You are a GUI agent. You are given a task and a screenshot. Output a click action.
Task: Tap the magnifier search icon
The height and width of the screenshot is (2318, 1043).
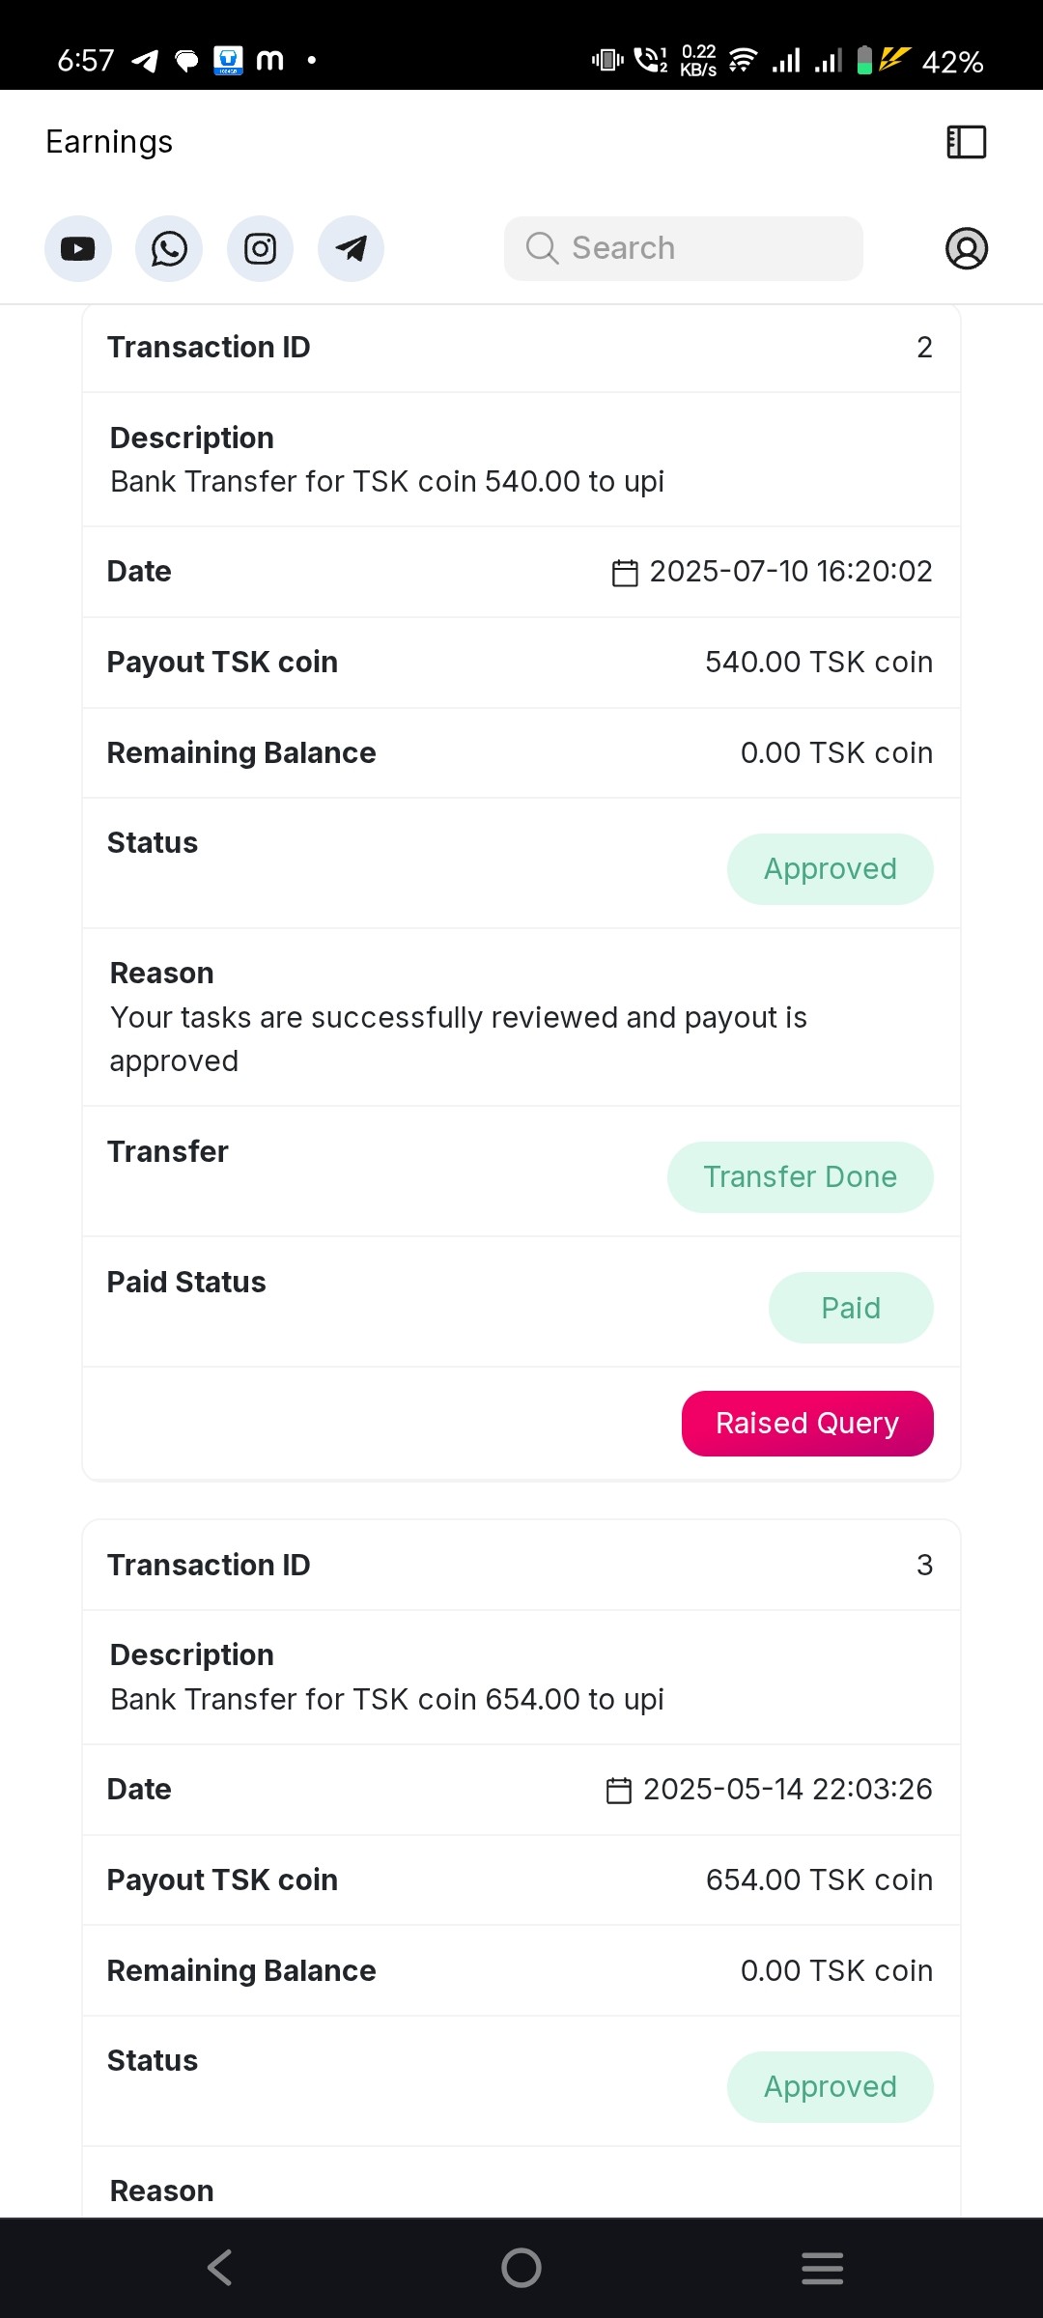coord(542,248)
